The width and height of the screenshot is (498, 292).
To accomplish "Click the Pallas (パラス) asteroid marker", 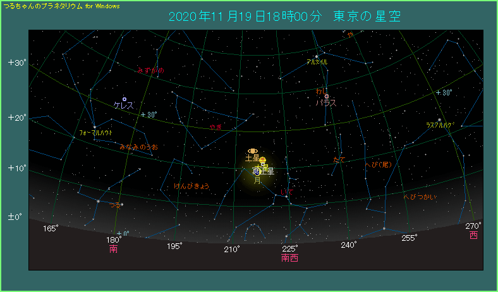I will (x=327, y=96).
